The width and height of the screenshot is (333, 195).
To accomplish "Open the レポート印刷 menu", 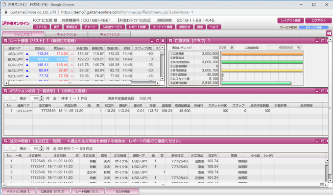I will [x=137, y=27].
